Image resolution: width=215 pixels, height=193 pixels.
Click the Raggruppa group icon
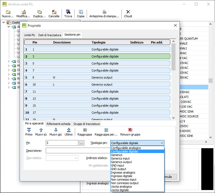coord(85,130)
